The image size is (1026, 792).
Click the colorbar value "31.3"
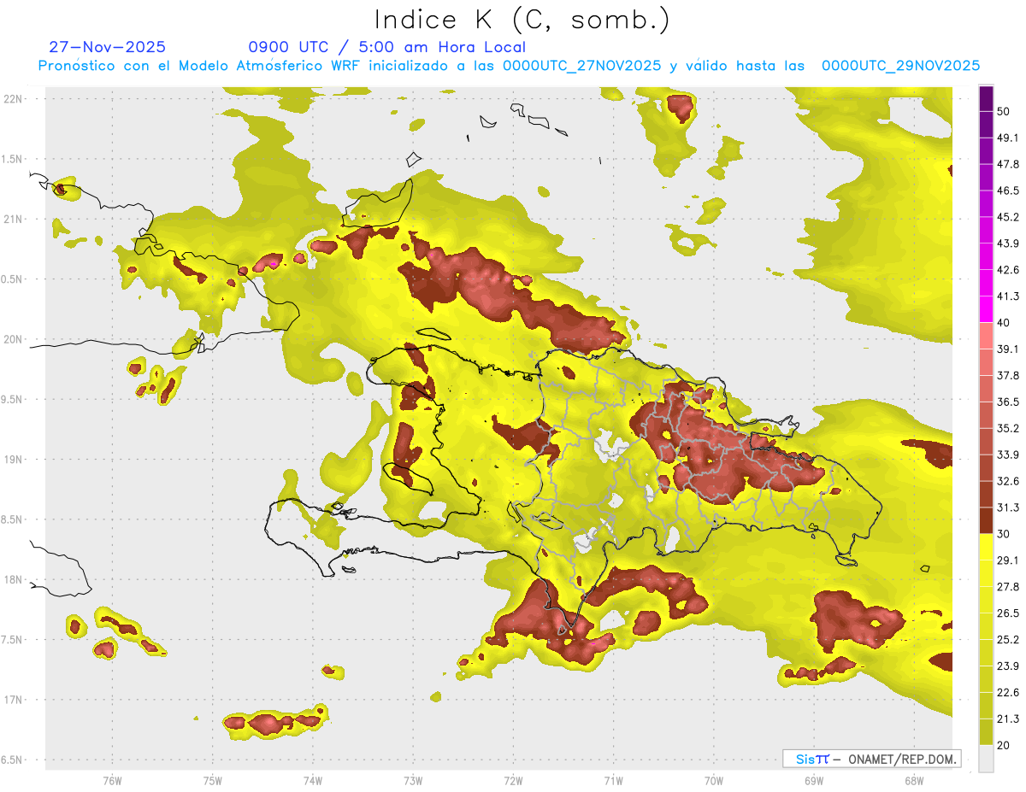(1008, 507)
